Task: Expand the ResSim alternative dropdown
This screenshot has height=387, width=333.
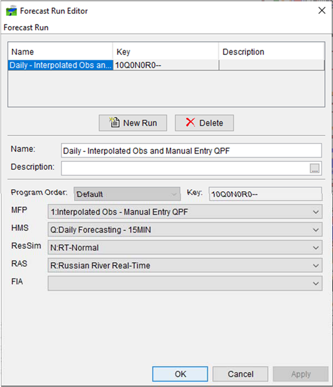Action: point(185,247)
